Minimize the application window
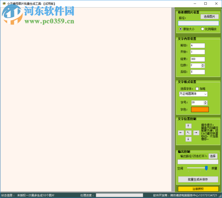The height and width of the screenshot is (198, 222). click(195, 4)
